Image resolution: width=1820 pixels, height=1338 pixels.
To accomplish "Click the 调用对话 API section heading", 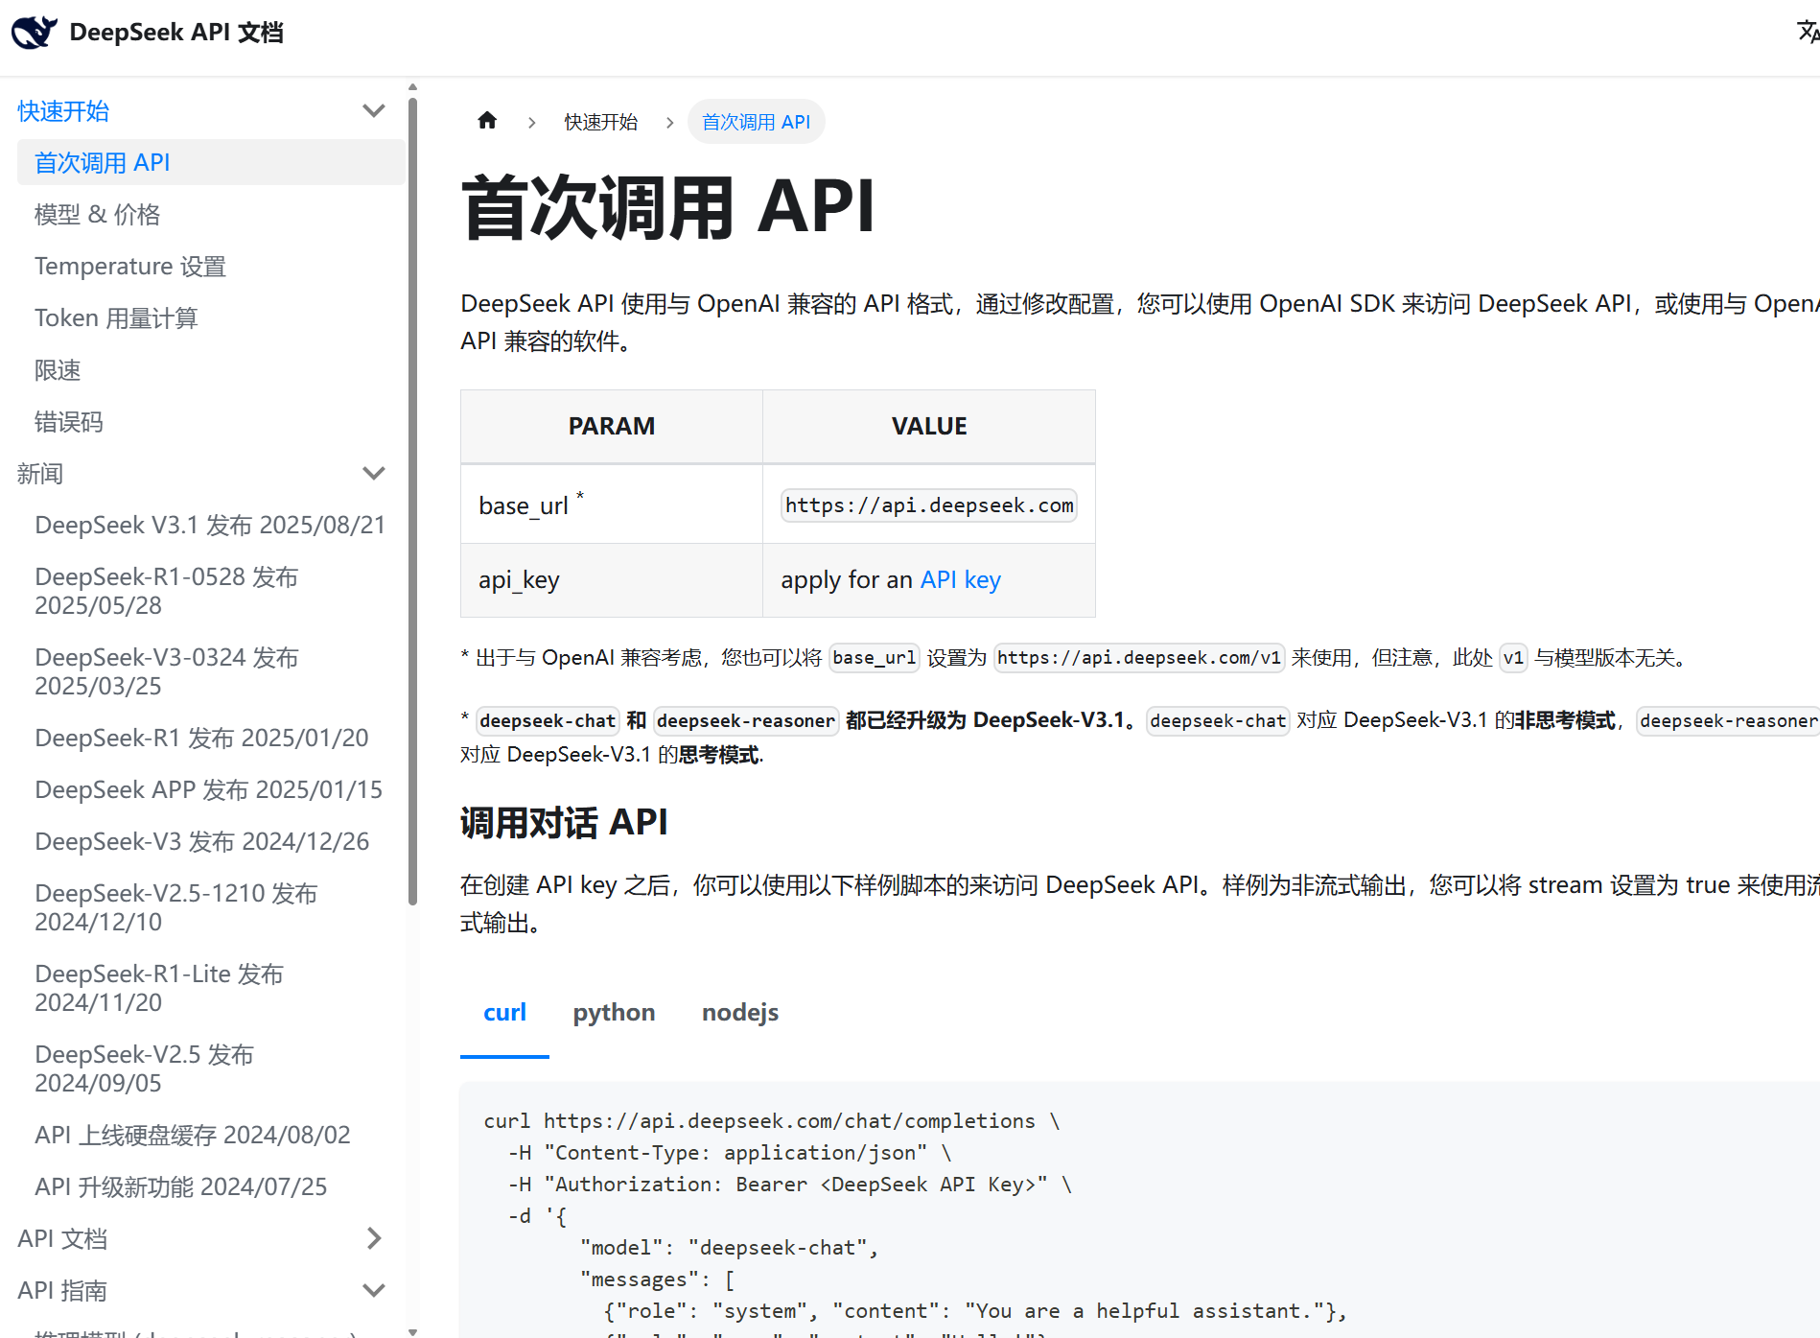I will tap(564, 822).
